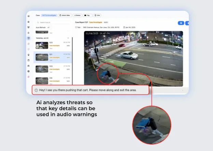Image resolution: width=213 pixels, height=151 pixels.
Task: Select the 141 To Investigate tab
Action: 48,15
